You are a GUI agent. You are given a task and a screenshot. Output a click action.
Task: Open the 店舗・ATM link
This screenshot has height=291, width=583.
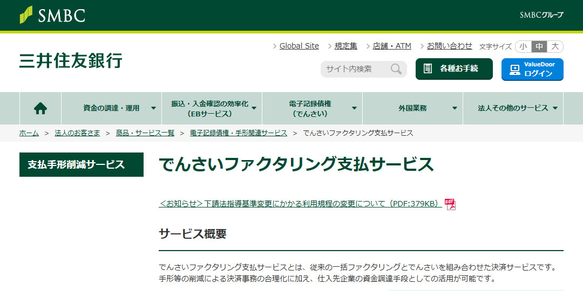click(x=392, y=46)
